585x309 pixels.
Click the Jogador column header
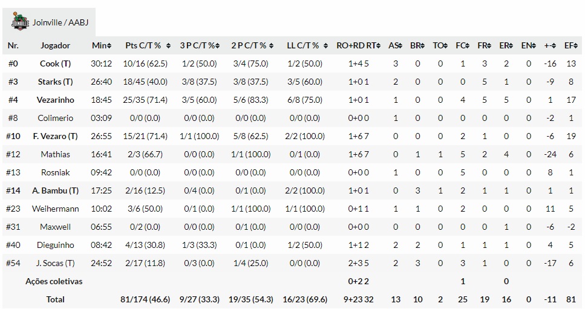coord(56,45)
